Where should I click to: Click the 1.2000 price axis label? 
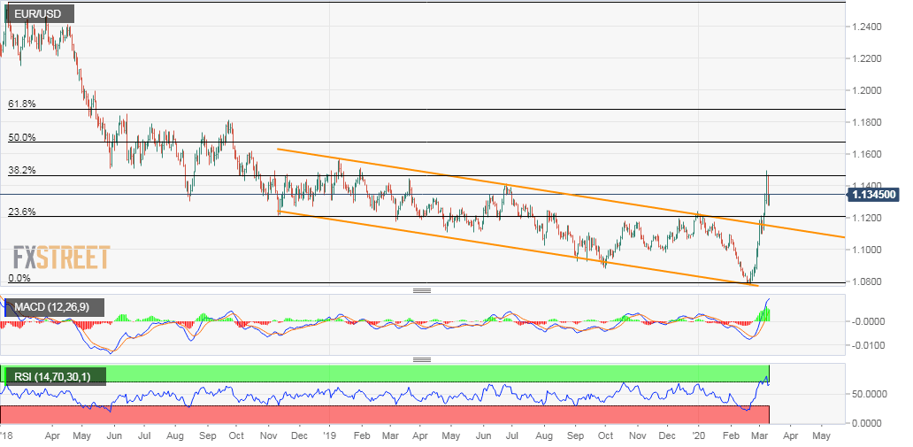coord(864,91)
